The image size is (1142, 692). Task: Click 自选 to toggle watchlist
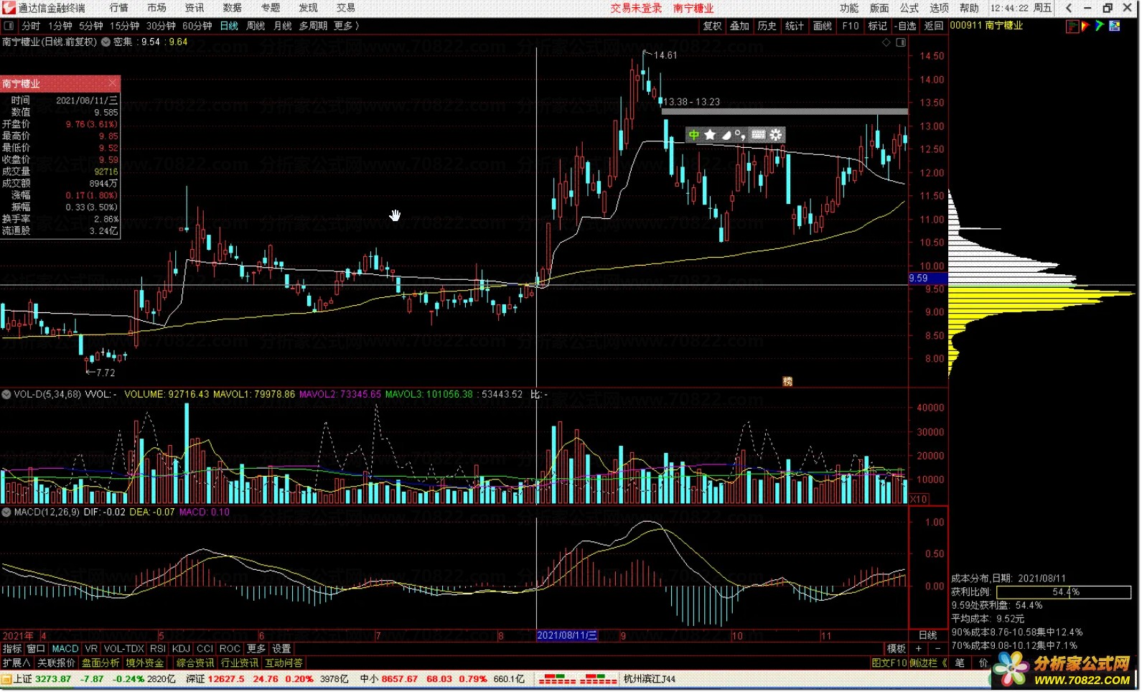(907, 26)
